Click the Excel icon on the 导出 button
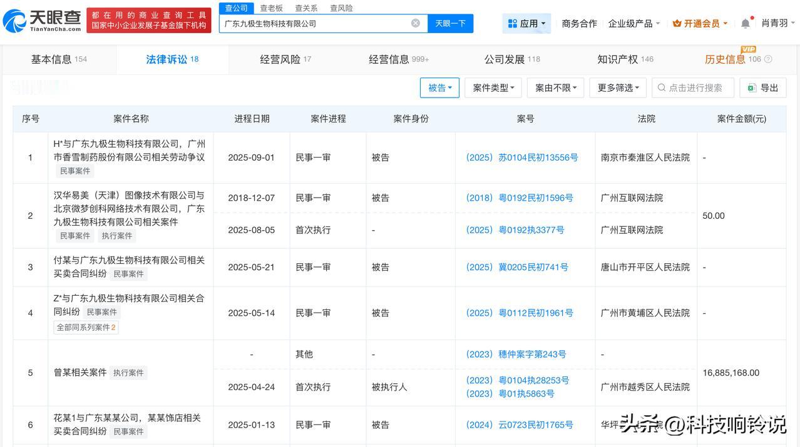This screenshot has height=447, width=800. [x=752, y=88]
